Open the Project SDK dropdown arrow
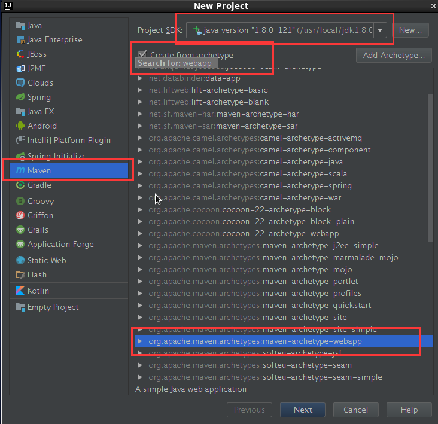 380,30
